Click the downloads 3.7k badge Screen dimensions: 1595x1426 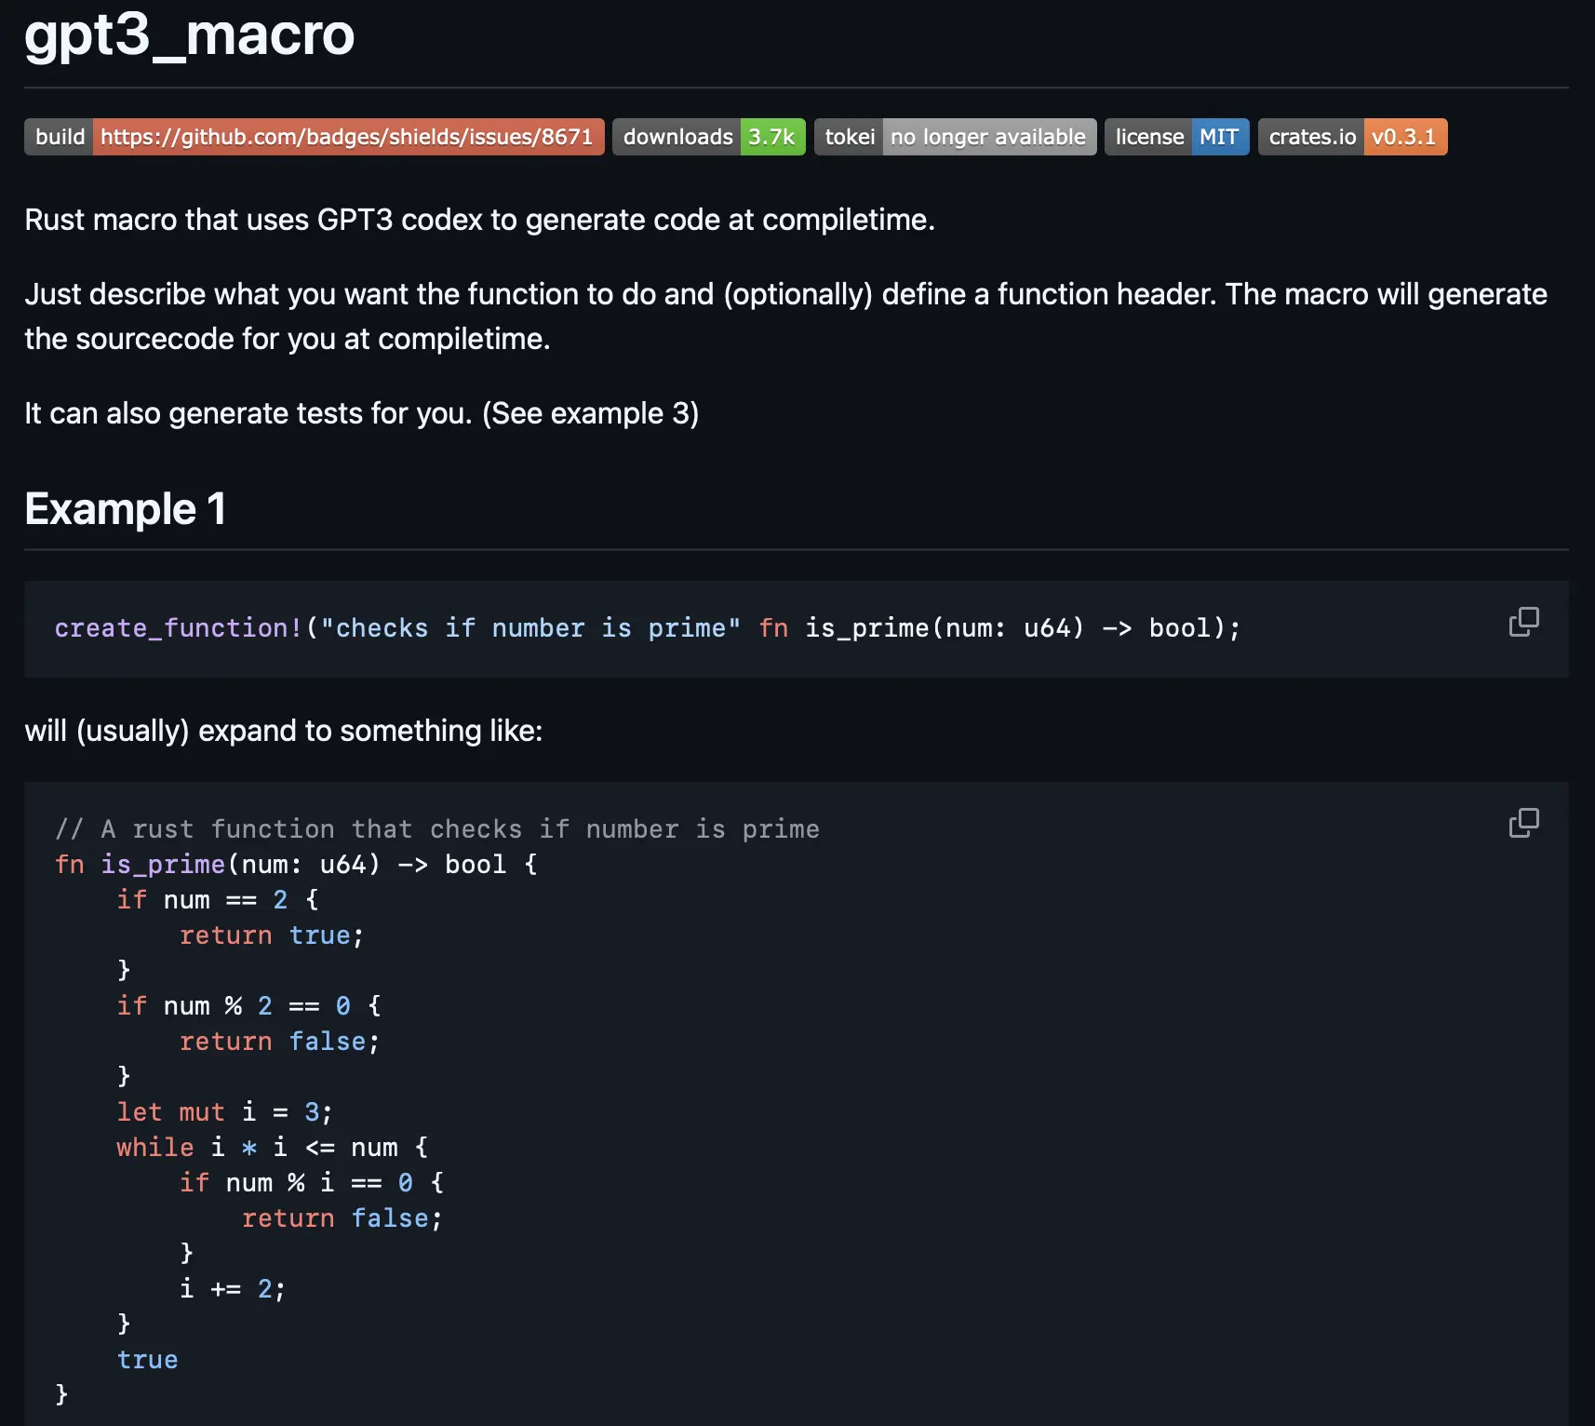(x=708, y=137)
